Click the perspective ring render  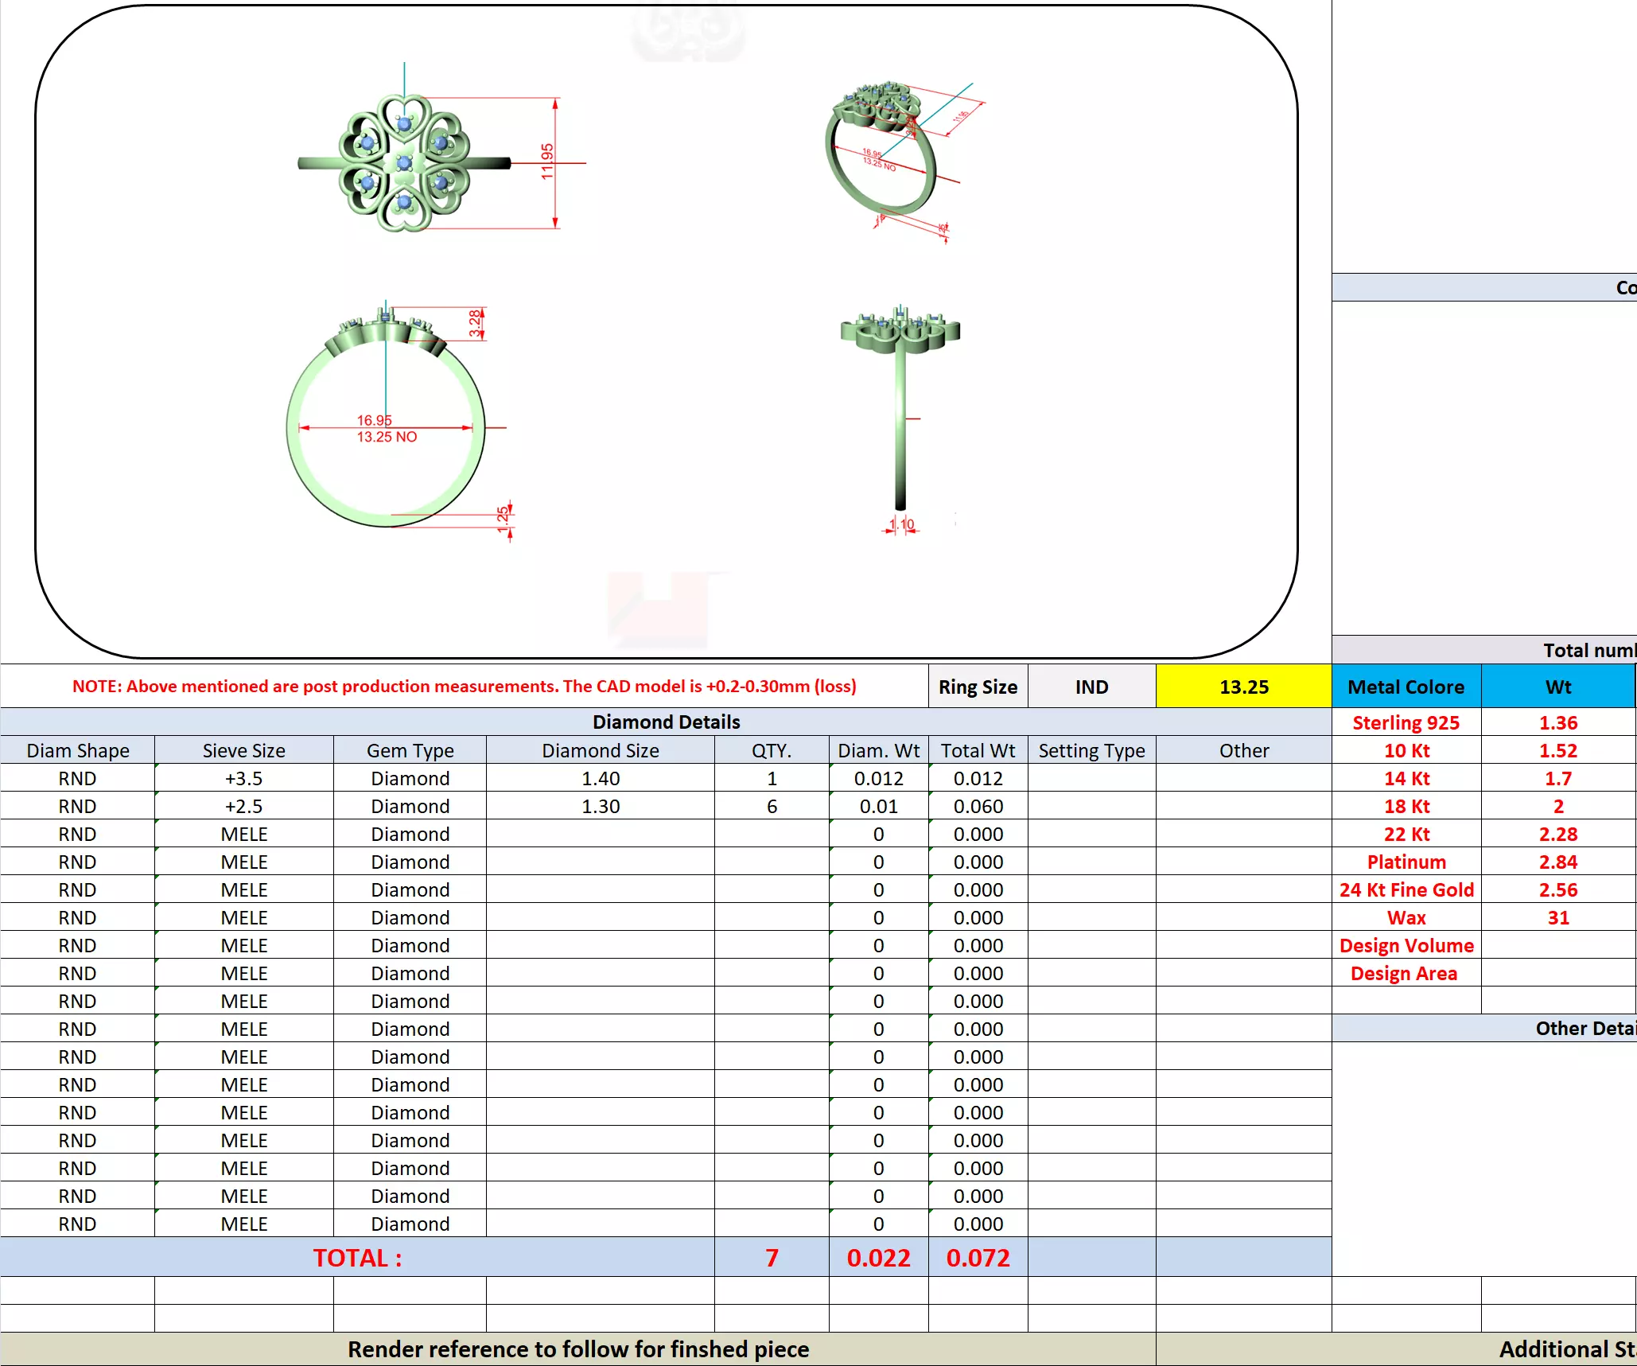(x=883, y=151)
